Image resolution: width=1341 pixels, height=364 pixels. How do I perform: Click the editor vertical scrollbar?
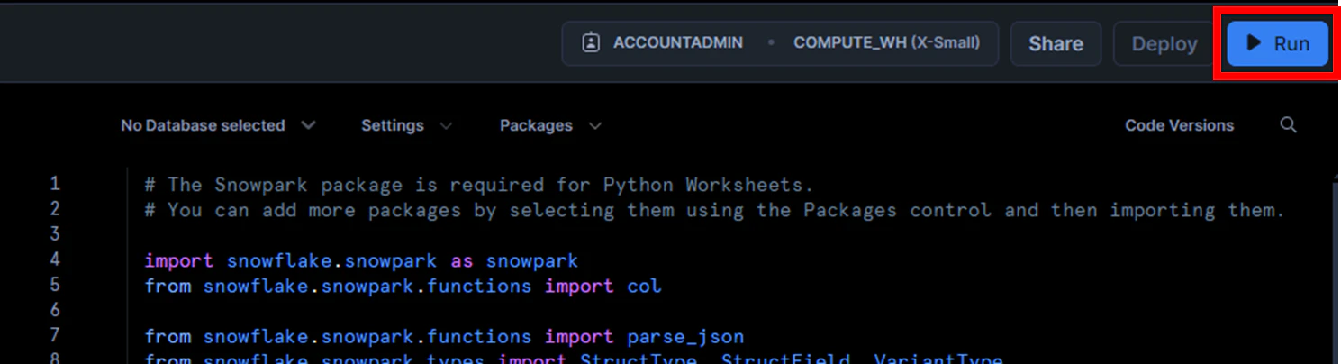(1334, 268)
